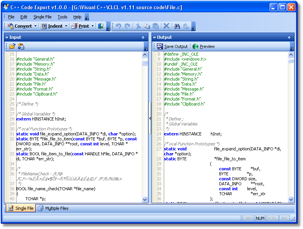This screenshot has width=303, height=229.
Task: Click Input line 'BOOL file_name_check(TCHAR *file_name)'
Action: coord(56,189)
